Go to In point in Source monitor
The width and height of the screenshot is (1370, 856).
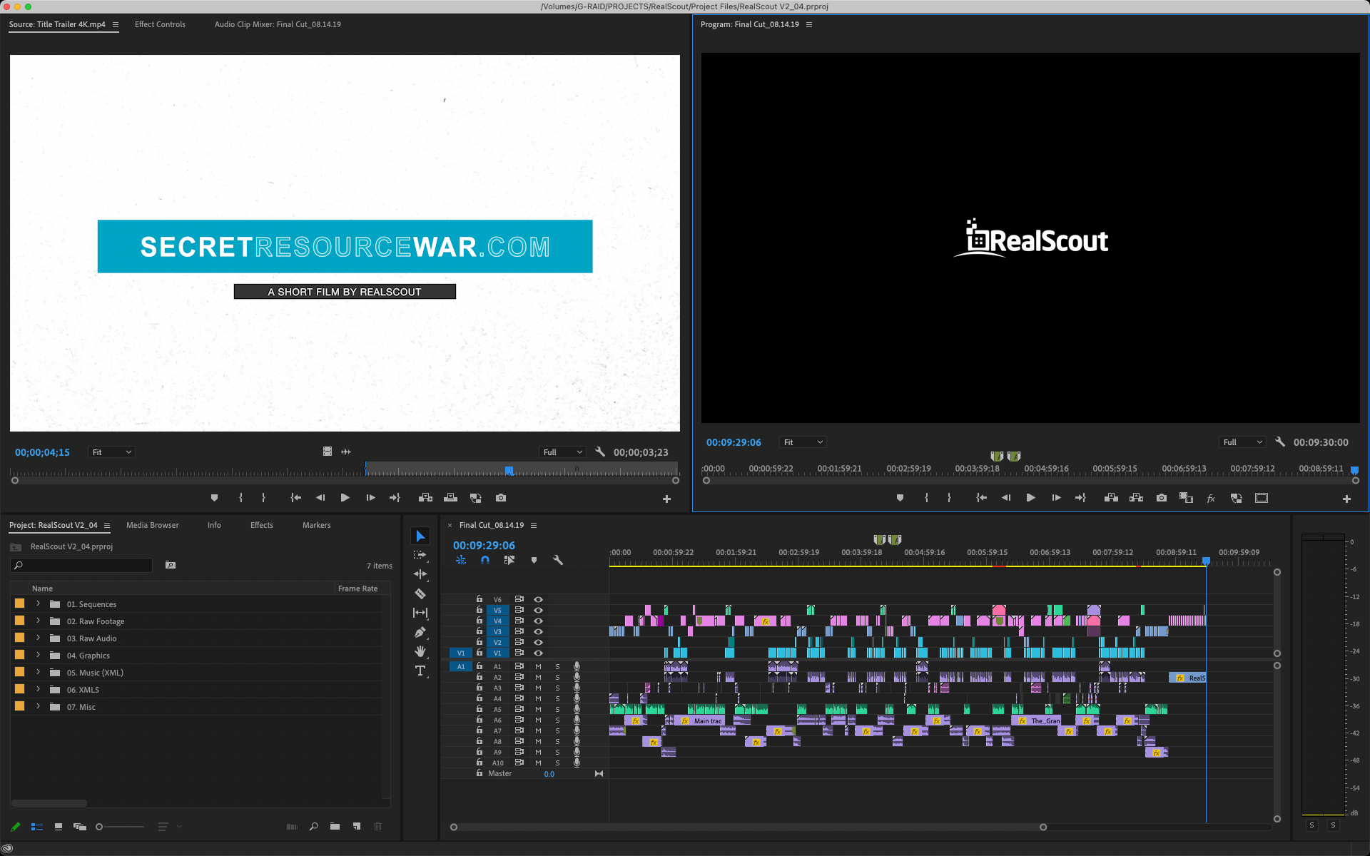[x=295, y=498]
